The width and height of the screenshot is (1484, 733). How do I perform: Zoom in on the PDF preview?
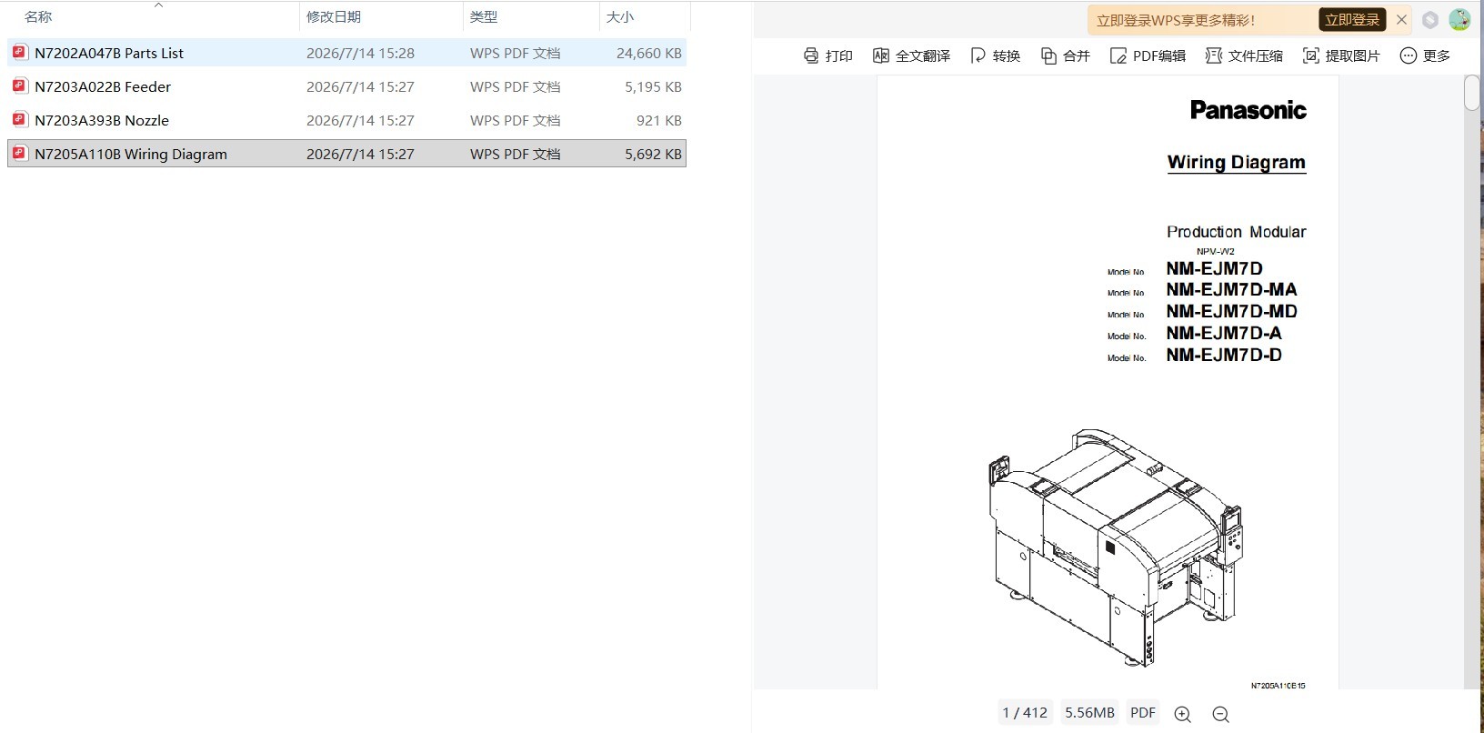pos(1182,714)
